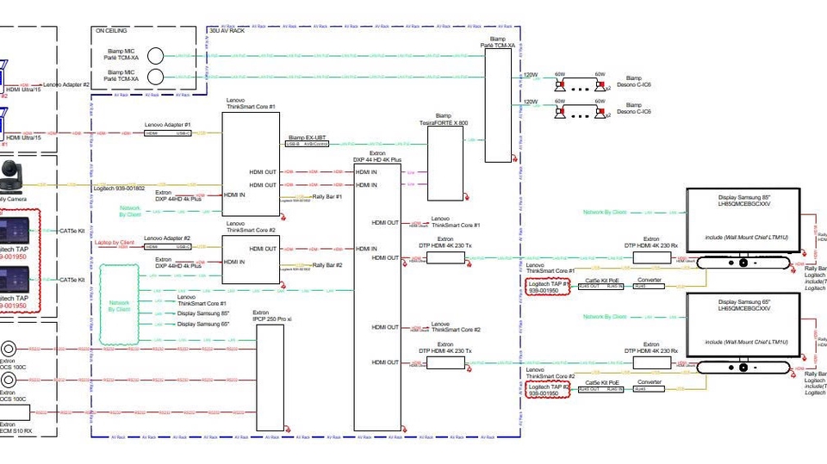Click 'Display Samsung 65"' in the network list

[203, 325]
